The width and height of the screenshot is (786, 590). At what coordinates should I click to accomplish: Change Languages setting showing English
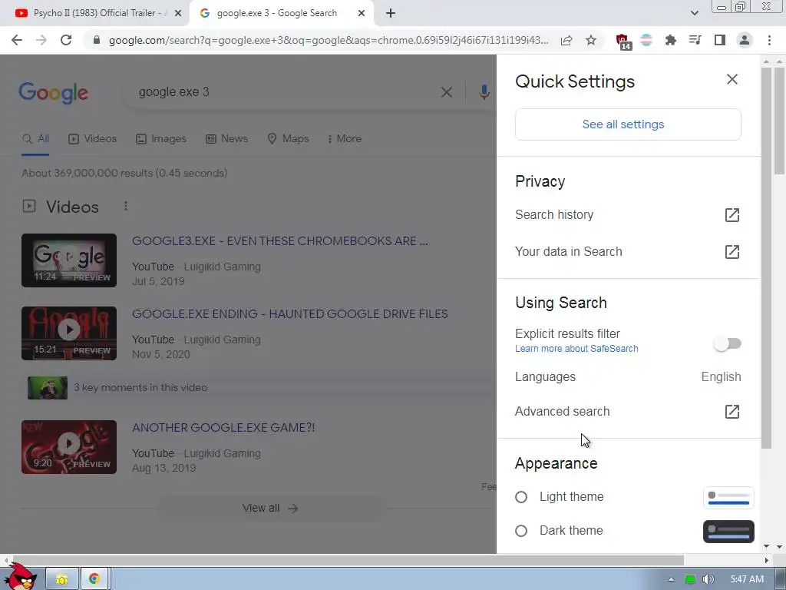pos(628,376)
